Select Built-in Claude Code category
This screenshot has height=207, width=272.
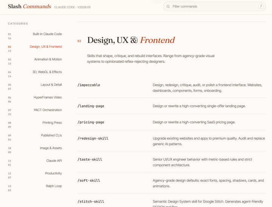[x=35, y=36]
